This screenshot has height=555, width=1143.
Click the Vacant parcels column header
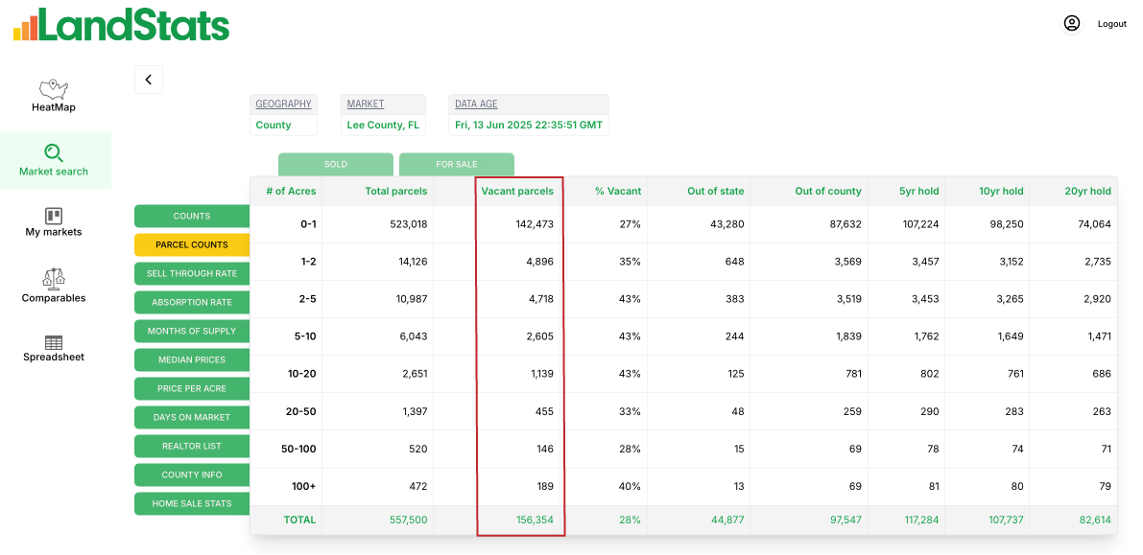click(x=517, y=192)
